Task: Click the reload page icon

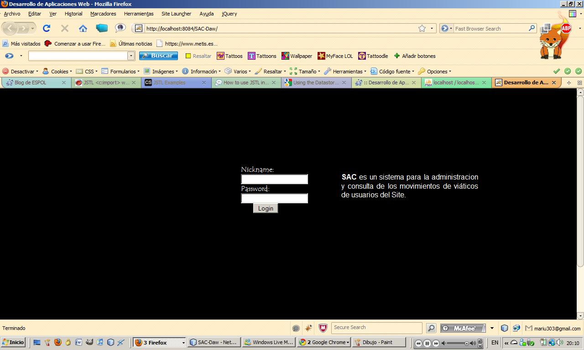Action: click(46, 28)
